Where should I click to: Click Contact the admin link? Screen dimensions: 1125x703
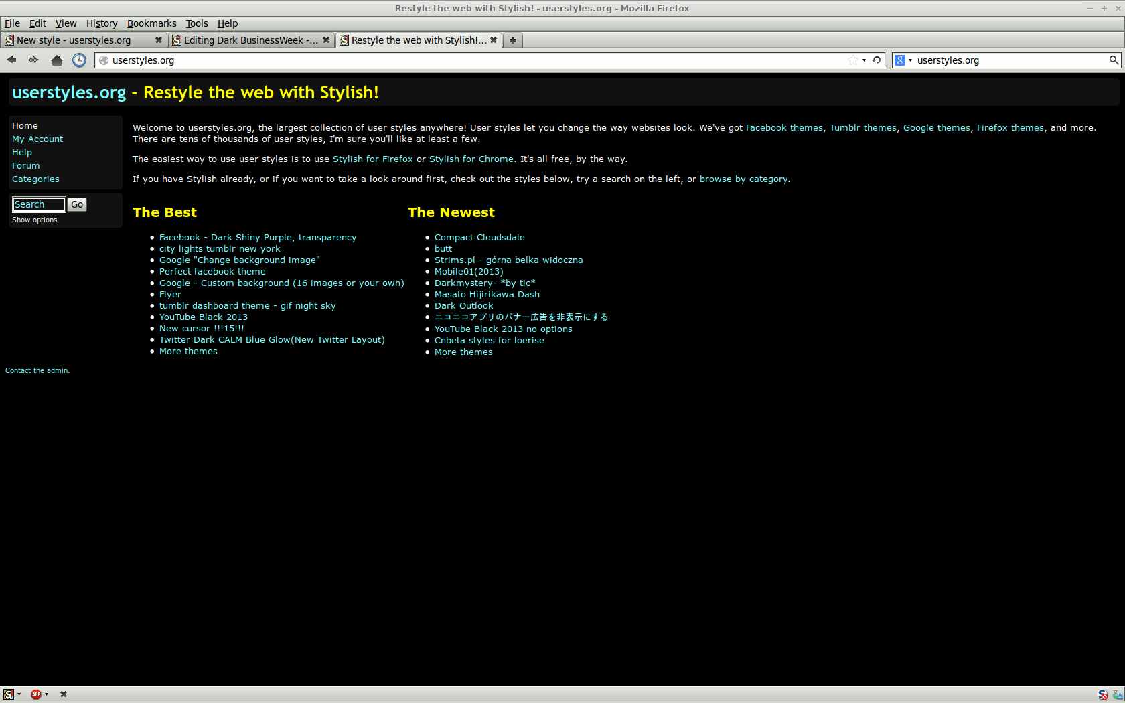pyautogui.click(x=37, y=371)
